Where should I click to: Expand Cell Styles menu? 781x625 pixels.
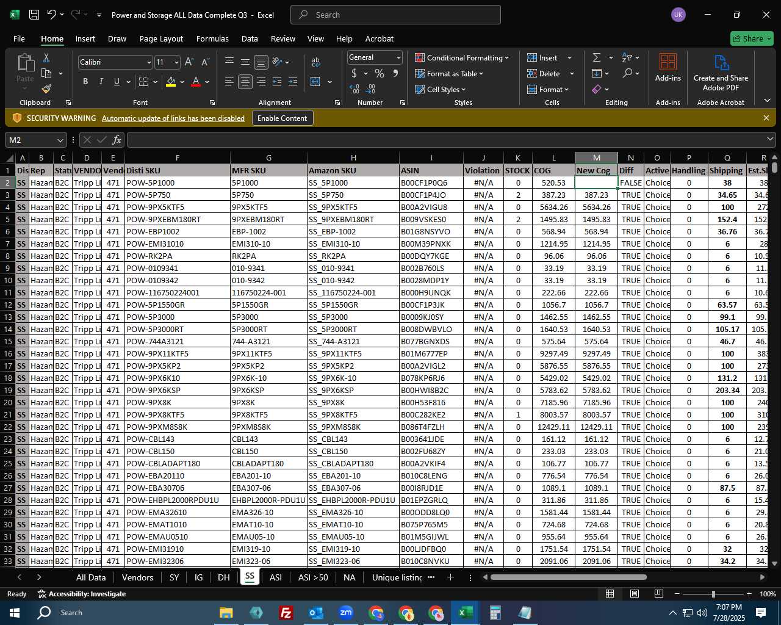click(440, 89)
